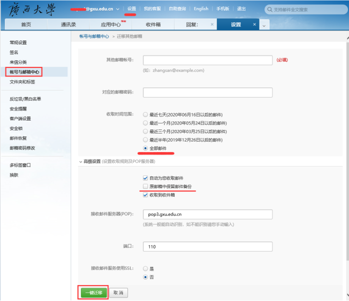Switch to the 收件箱 tab

click(153, 24)
